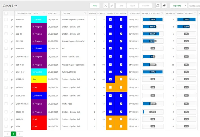200x137 pixels.
Task: Click delivery date 04/11/2021
Action: 133,65
